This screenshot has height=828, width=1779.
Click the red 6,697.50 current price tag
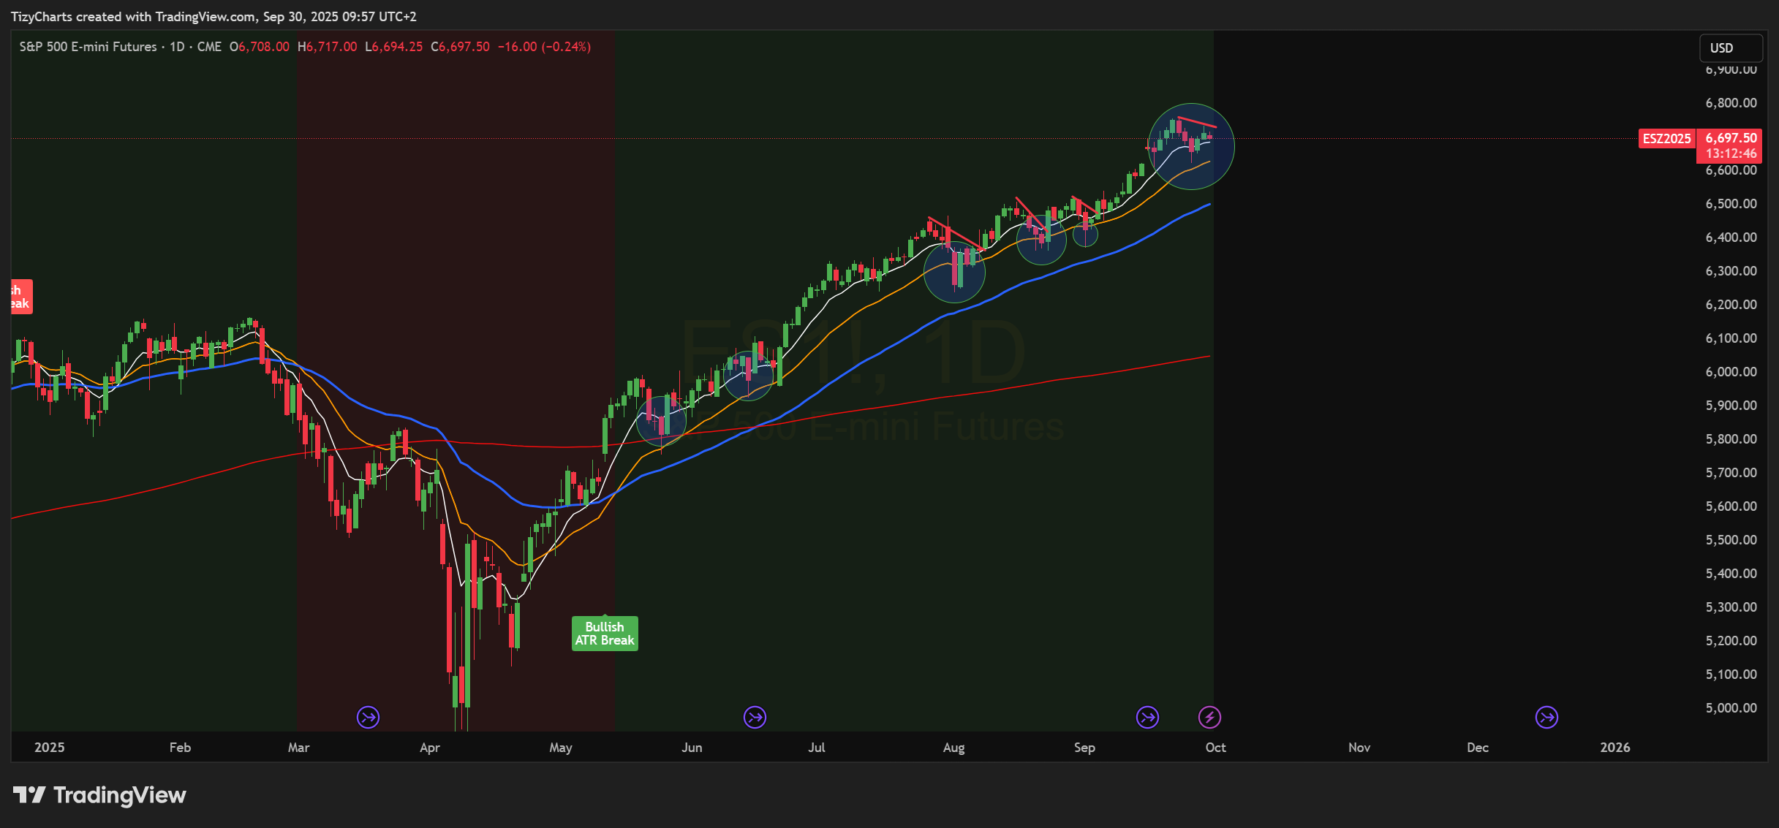click(x=1730, y=138)
